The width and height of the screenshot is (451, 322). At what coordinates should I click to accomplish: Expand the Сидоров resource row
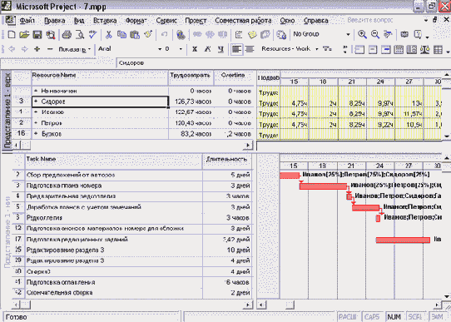[36, 102]
